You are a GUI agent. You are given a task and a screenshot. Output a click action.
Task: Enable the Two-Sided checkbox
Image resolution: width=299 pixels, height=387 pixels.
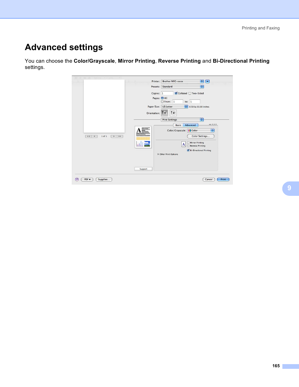tap(190, 93)
